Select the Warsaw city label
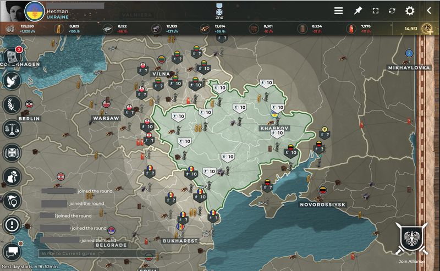 click(x=106, y=118)
